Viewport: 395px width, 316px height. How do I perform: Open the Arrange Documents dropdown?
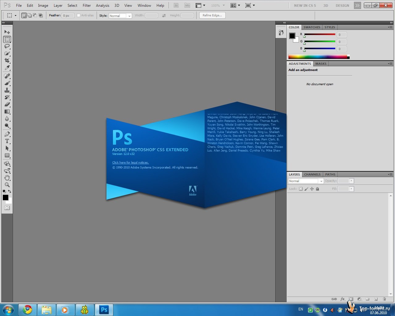pos(236,6)
